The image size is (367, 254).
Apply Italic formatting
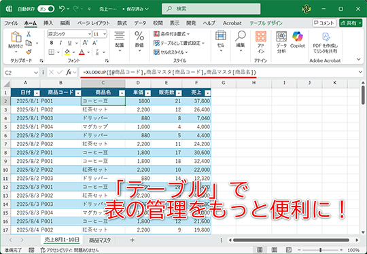(60, 43)
